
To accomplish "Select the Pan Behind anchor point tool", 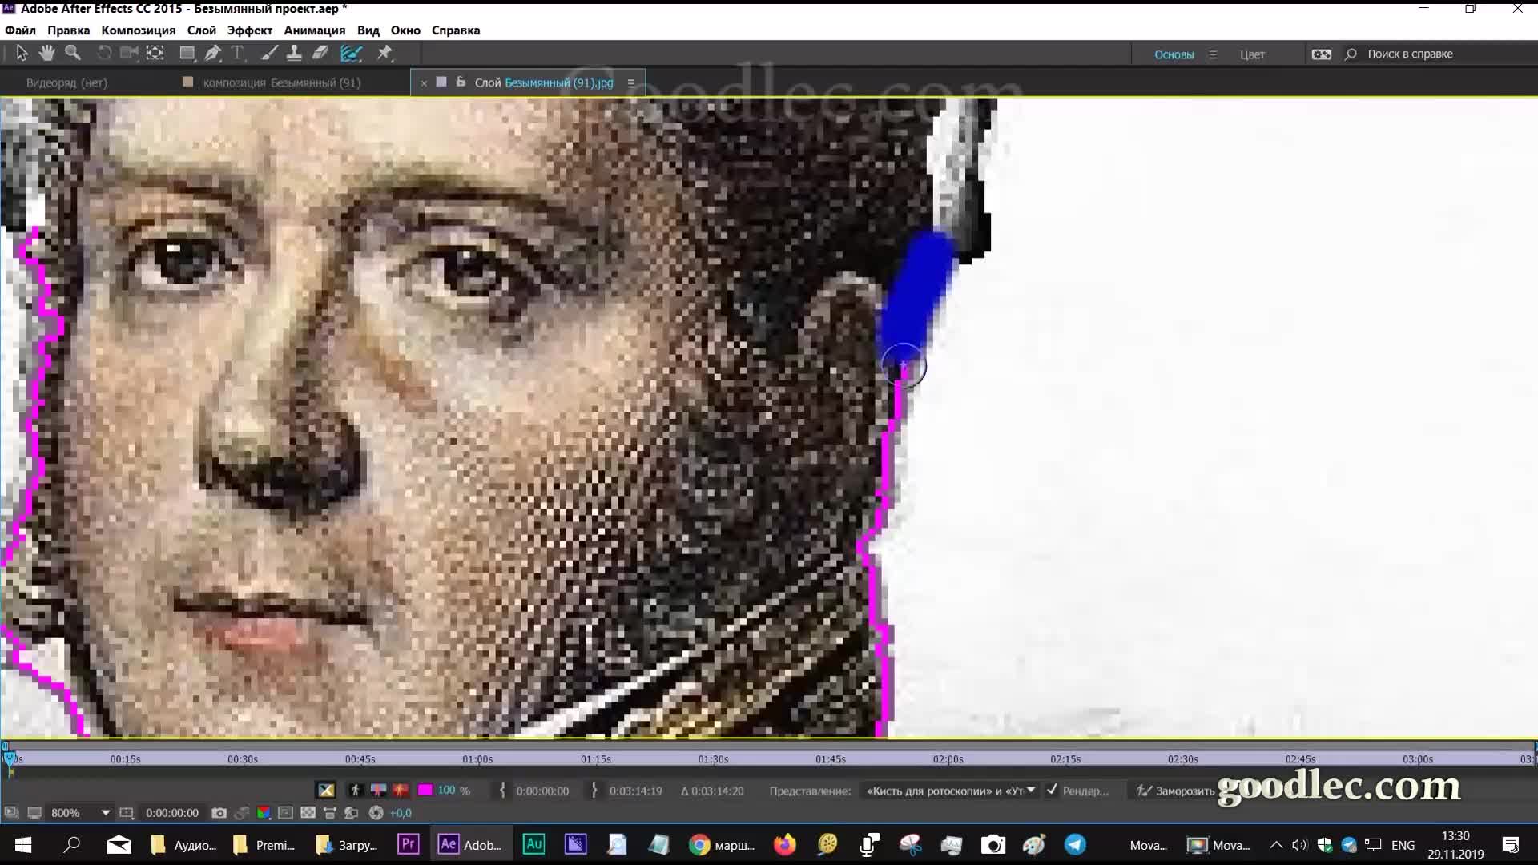I will (x=155, y=53).
